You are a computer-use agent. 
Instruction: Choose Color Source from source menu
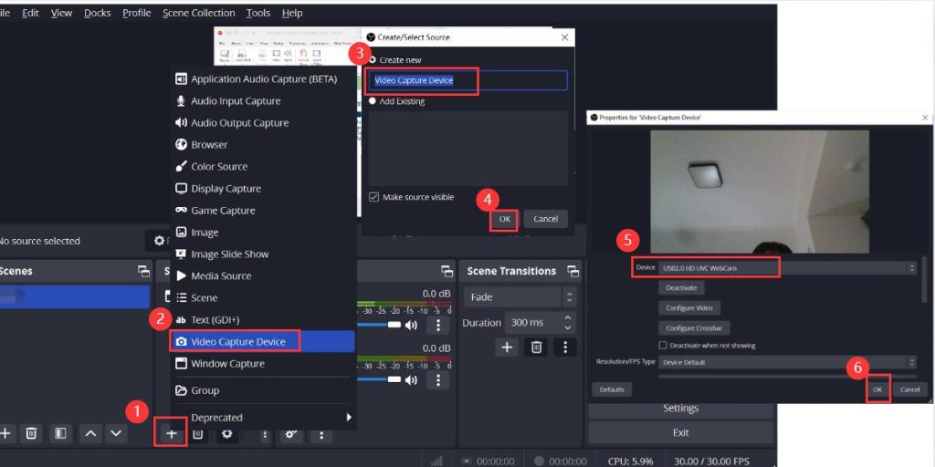click(x=262, y=167)
